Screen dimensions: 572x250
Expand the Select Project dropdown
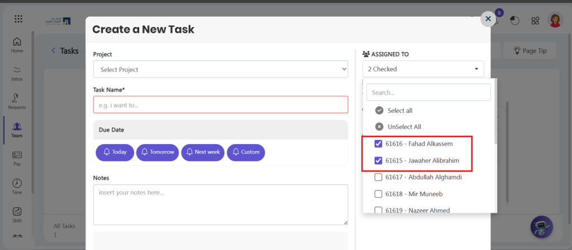tap(220, 69)
